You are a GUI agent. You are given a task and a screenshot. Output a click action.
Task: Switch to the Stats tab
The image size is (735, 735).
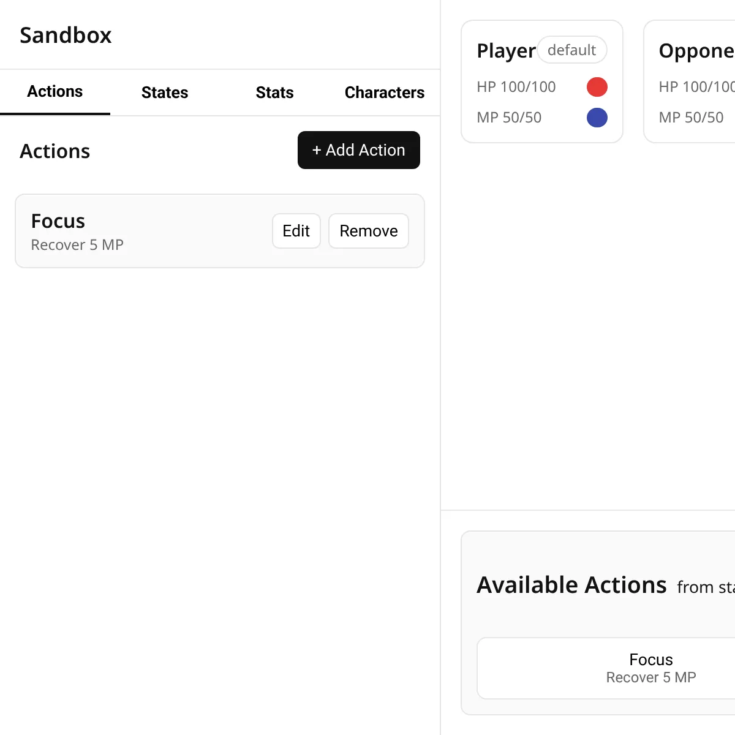(274, 92)
